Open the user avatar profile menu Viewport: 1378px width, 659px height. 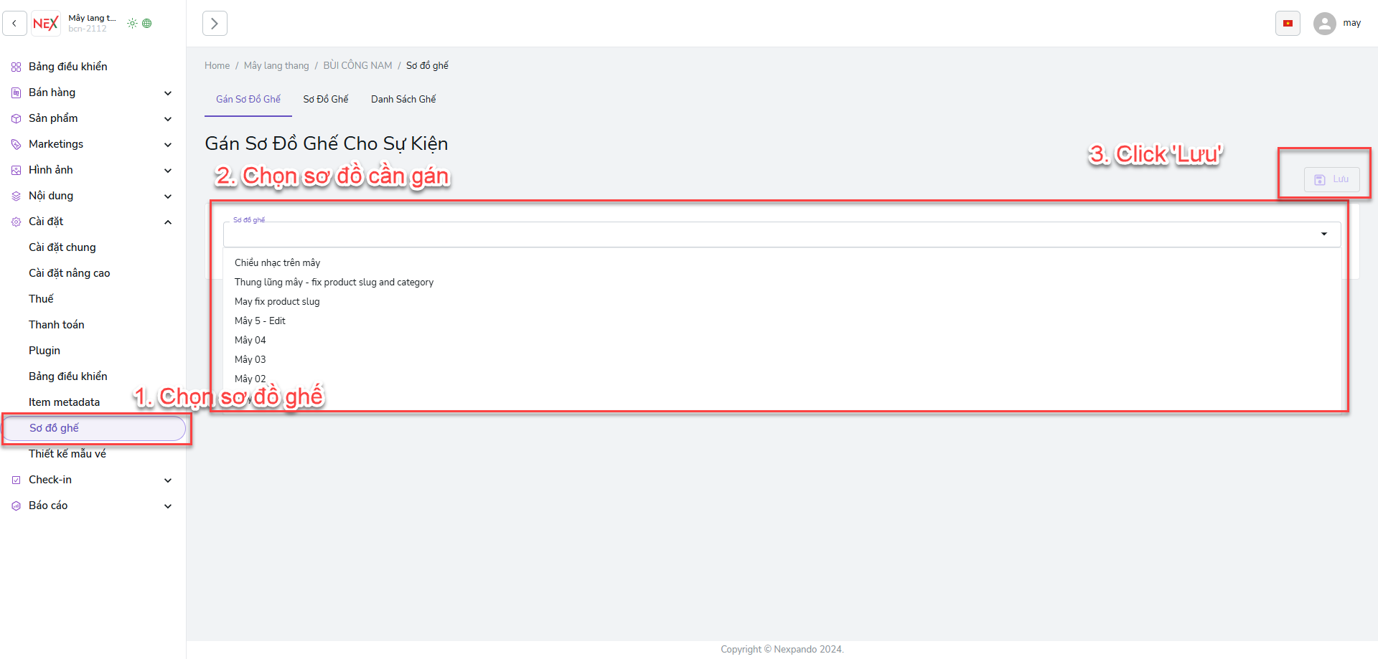[1324, 24]
